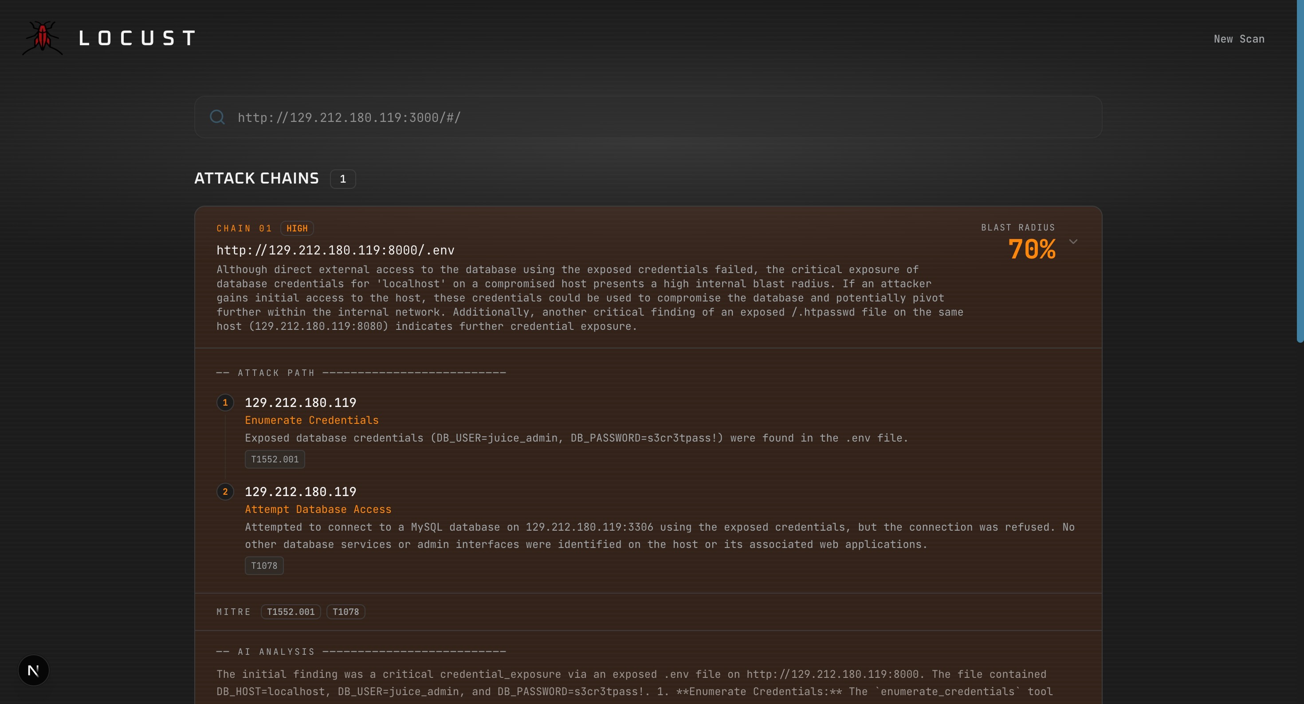The image size is (1304, 704).
Task: Open T1552.001 in the MITRE row
Action: pyautogui.click(x=291, y=611)
